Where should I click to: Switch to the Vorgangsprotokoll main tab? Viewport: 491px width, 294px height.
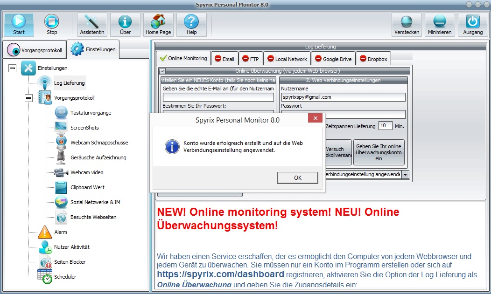(35, 50)
